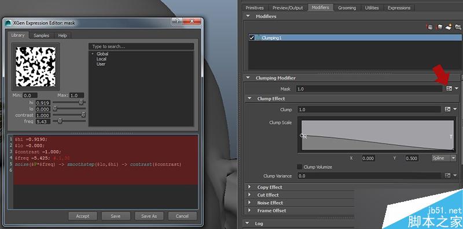The width and height of the screenshot is (463, 229).
Task: Click the Clump Variance input field
Action: pyautogui.click(x=369, y=176)
